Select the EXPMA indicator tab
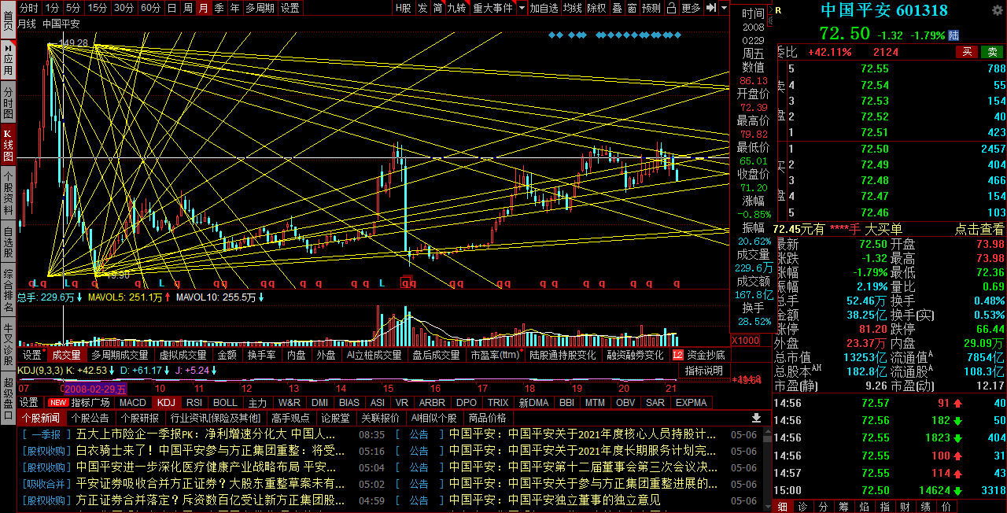1007x513 pixels. tap(691, 402)
